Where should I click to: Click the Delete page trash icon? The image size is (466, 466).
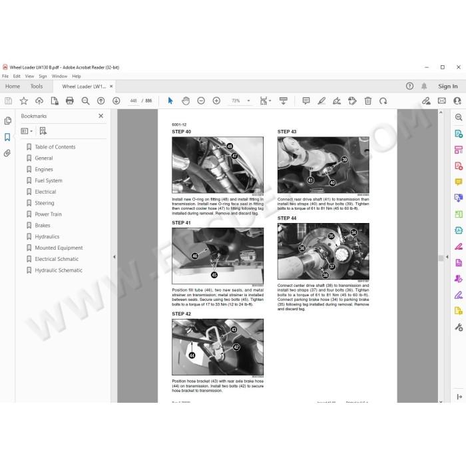tap(368, 101)
